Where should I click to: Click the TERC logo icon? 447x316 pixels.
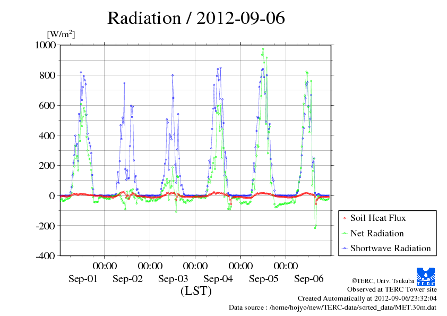coord(426,277)
